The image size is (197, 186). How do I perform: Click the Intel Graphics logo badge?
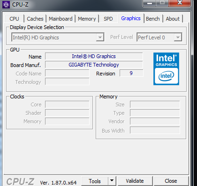click(x=166, y=69)
